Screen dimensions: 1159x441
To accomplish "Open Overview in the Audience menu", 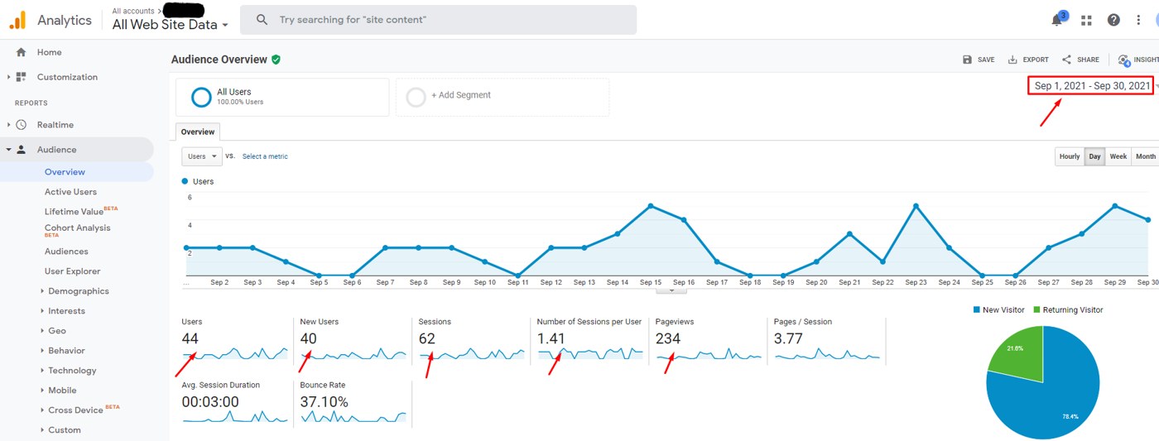I will (x=65, y=172).
